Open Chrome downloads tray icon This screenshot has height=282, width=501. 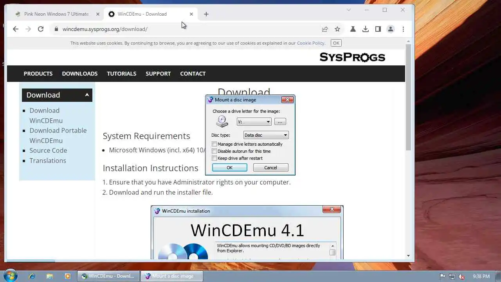click(366, 29)
